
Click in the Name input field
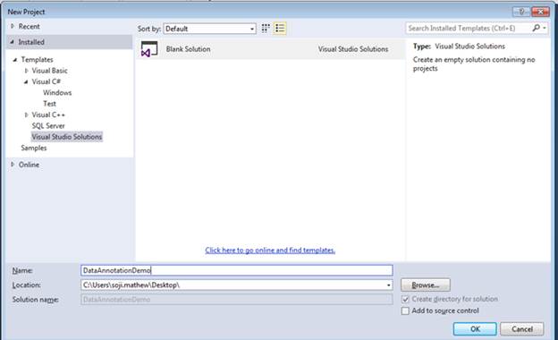(x=237, y=270)
